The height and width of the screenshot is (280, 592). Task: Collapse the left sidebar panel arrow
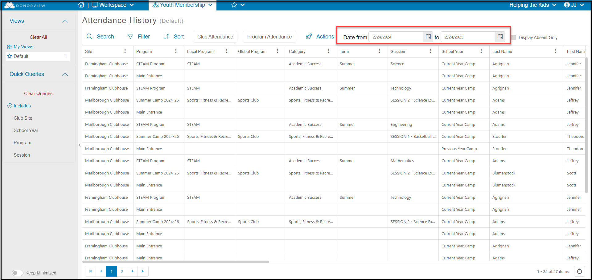80,145
